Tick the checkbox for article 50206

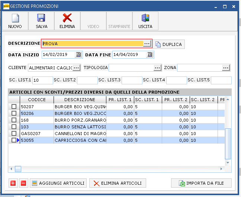[x=14, y=113]
